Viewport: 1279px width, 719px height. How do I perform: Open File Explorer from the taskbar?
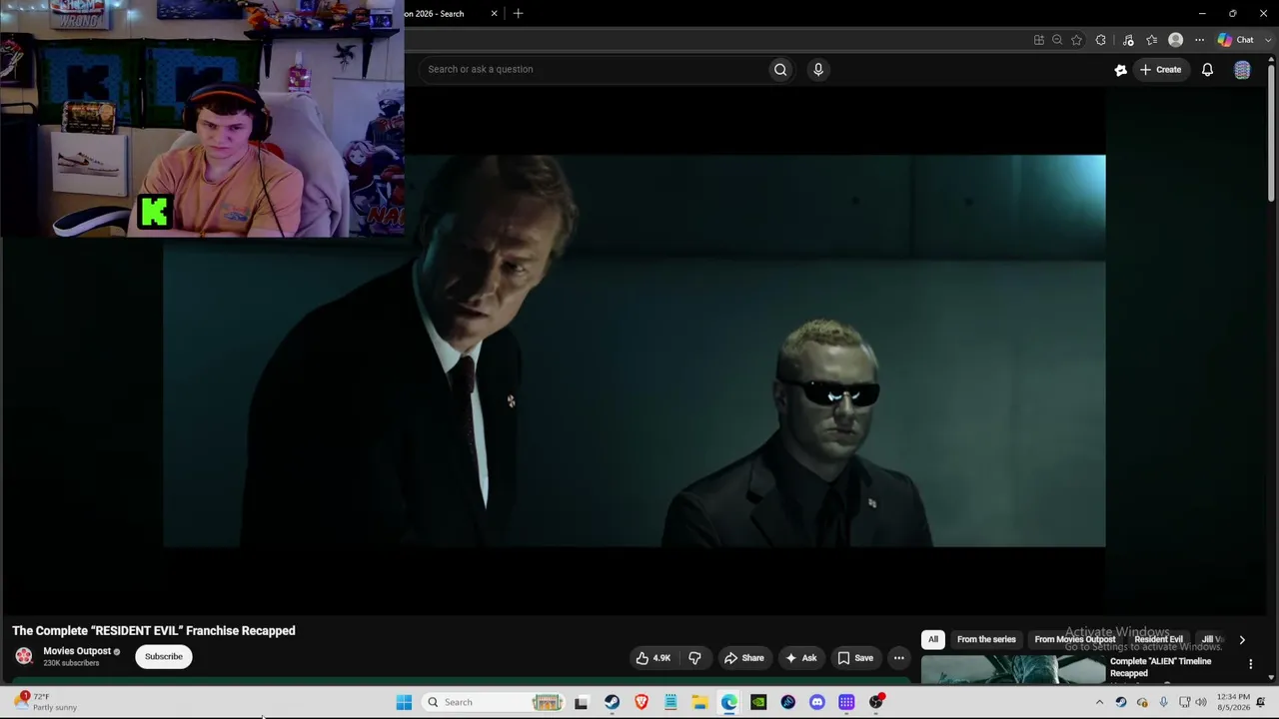[699, 702]
